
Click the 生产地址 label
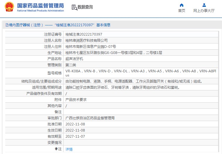pyautogui.click(x=54, y=53)
